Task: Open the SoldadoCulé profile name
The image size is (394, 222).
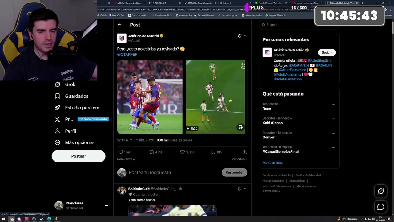Action: pyautogui.click(x=139, y=189)
